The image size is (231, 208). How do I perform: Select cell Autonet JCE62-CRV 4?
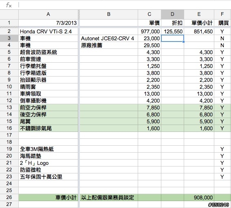(109, 38)
